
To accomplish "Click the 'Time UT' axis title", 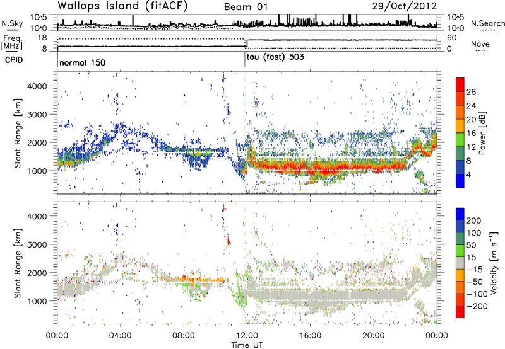I will (x=247, y=345).
